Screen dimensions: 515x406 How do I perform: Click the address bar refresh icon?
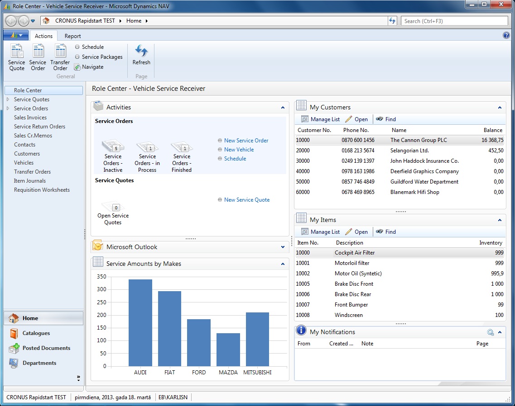click(392, 21)
